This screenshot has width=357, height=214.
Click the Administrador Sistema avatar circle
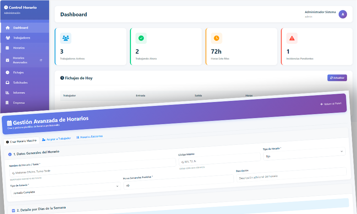pos(342,14)
